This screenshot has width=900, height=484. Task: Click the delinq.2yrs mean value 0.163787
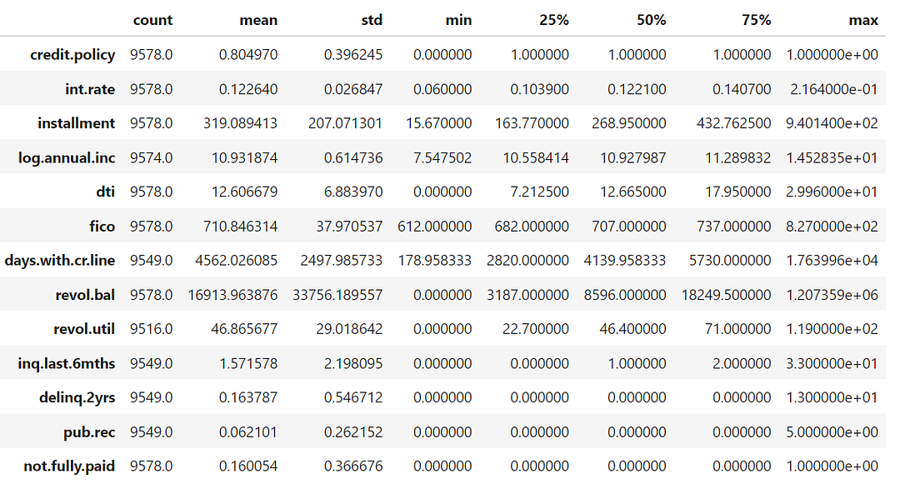click(248, 397)
